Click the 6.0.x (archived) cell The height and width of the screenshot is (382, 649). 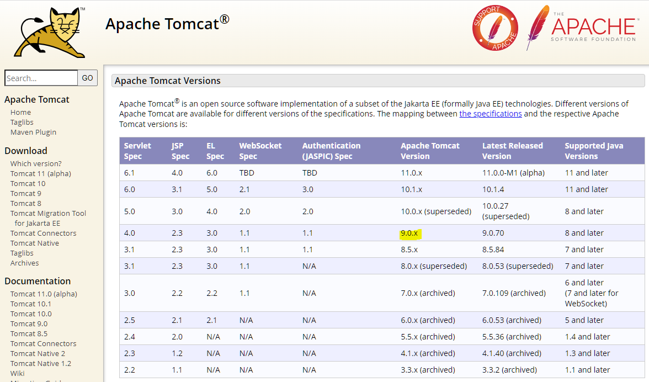click(428, 320)
